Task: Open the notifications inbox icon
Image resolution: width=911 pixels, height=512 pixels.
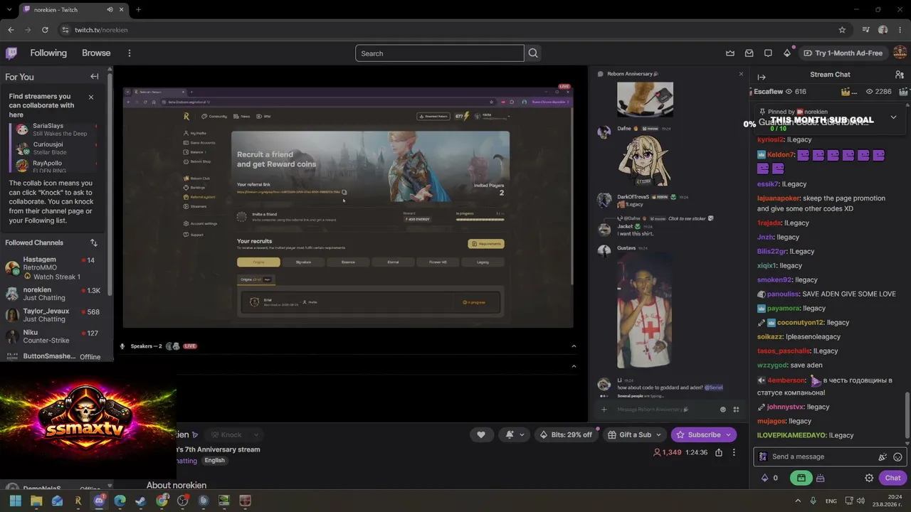Action: pyautogui.click(x=749, y=53)
